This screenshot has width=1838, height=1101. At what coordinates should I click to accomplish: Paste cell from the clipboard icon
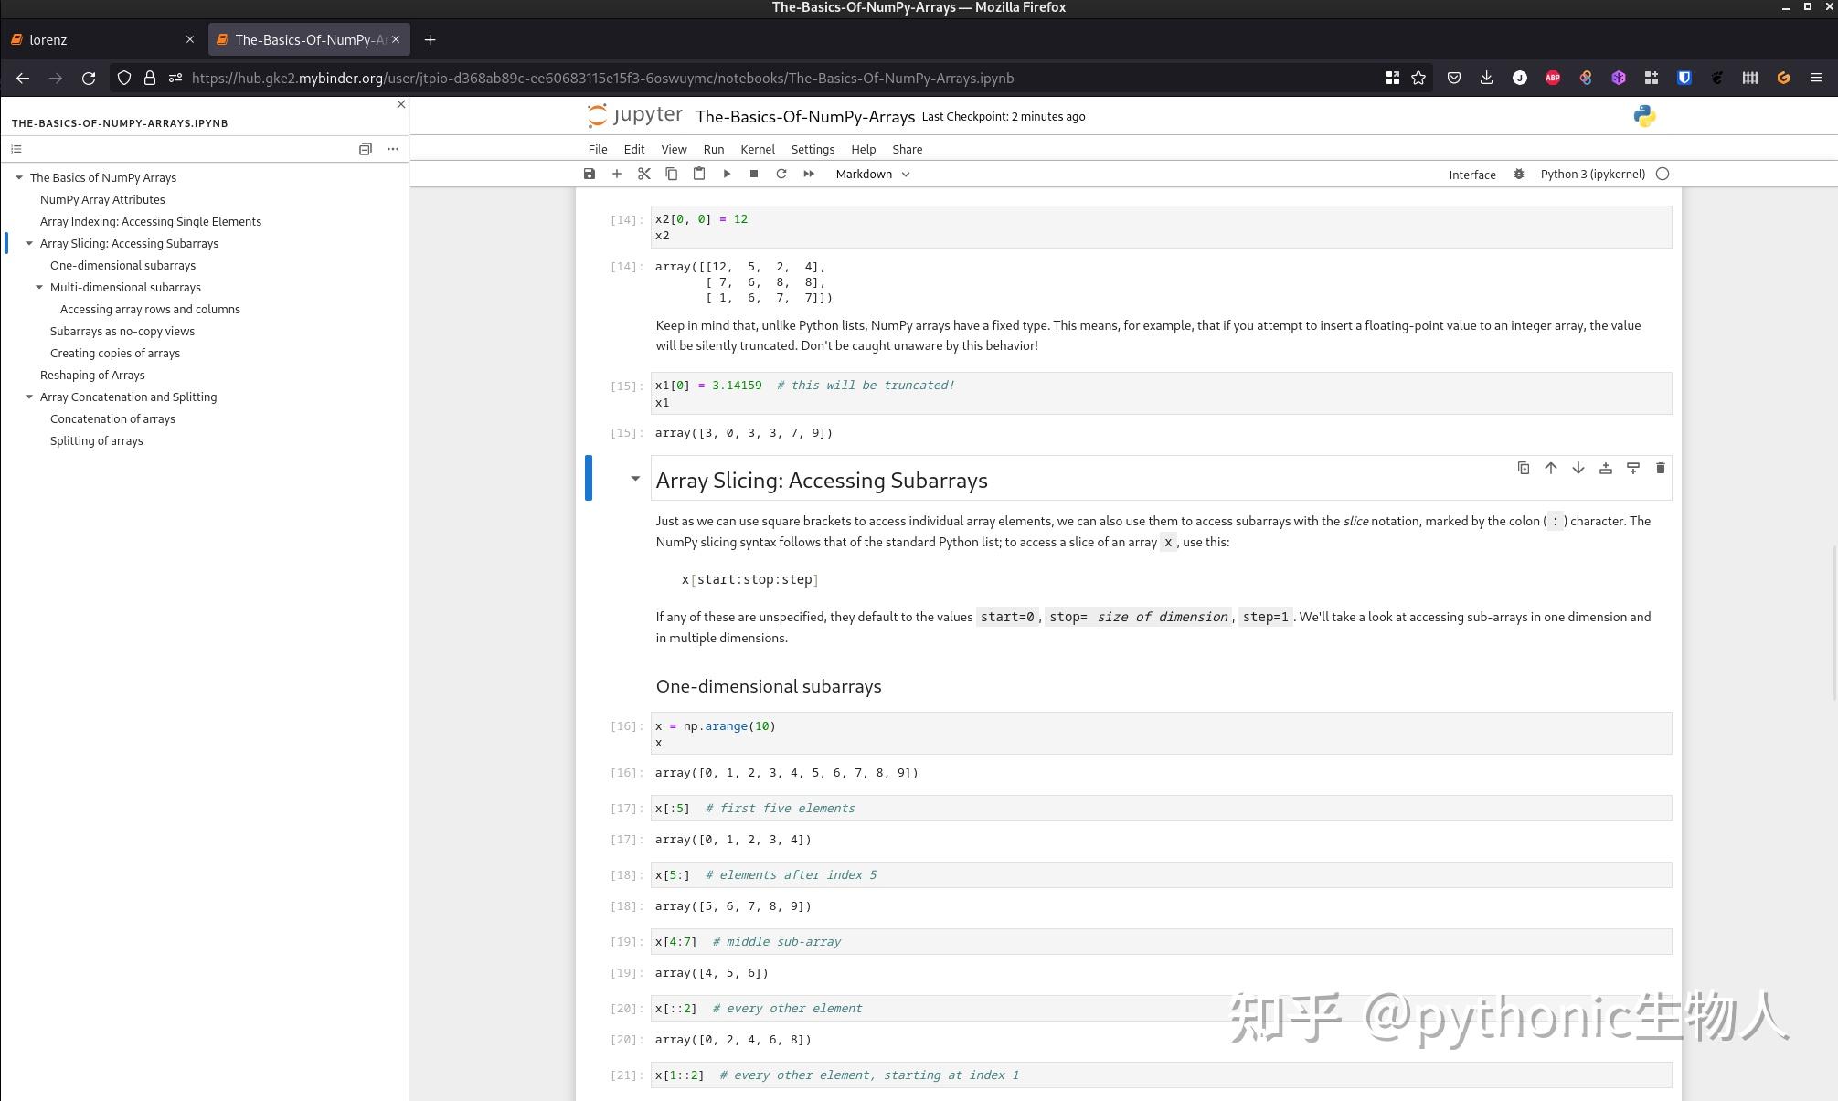point(699,174)
